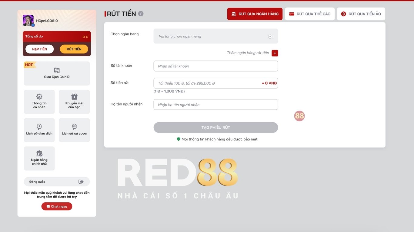Focus the Số tài khoản input field
Image resolution: width=414 pixels, height=232 pixels.
[x=216, y=66]
